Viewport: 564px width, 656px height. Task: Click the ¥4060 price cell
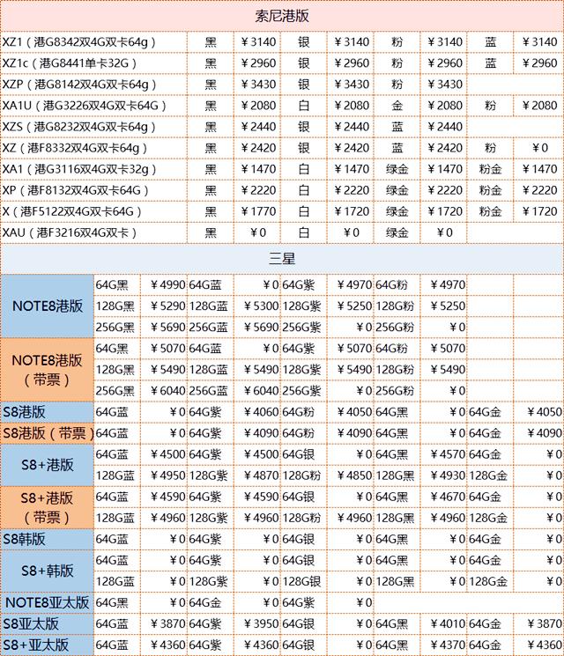pos(257,412)
